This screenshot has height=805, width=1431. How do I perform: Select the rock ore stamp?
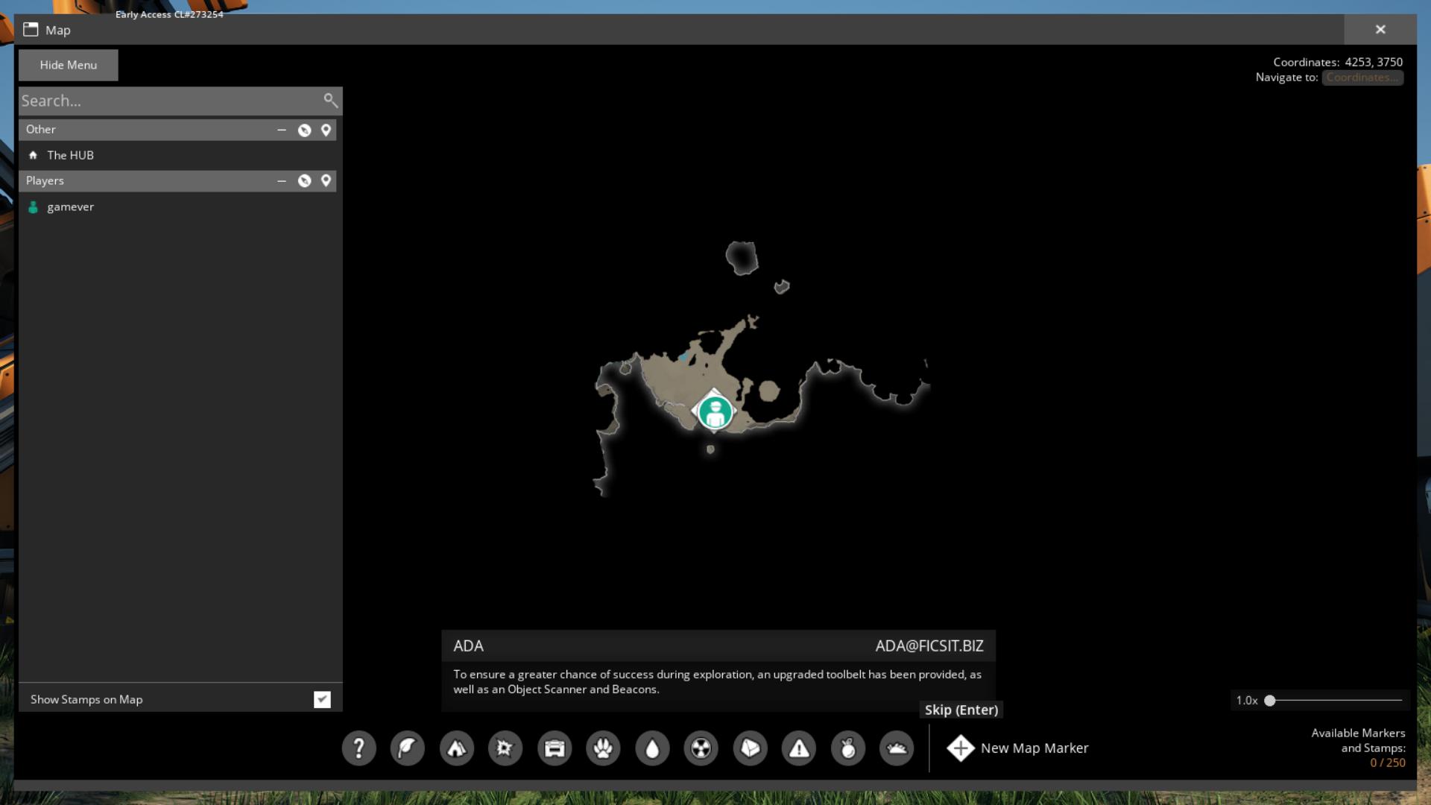coord(751,748)
